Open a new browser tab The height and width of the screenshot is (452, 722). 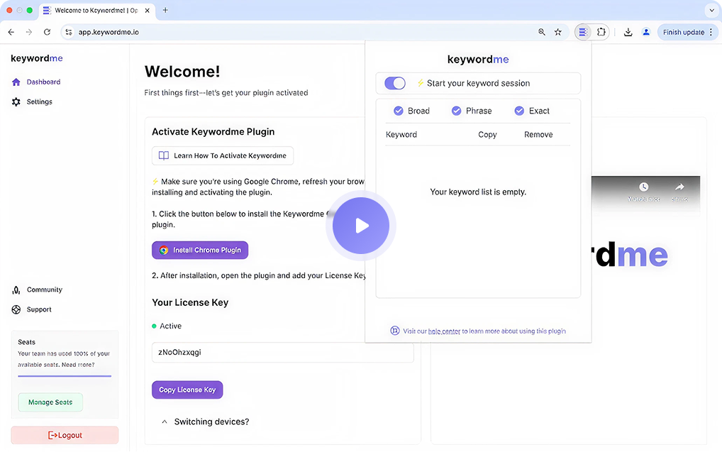coord(165,10)
